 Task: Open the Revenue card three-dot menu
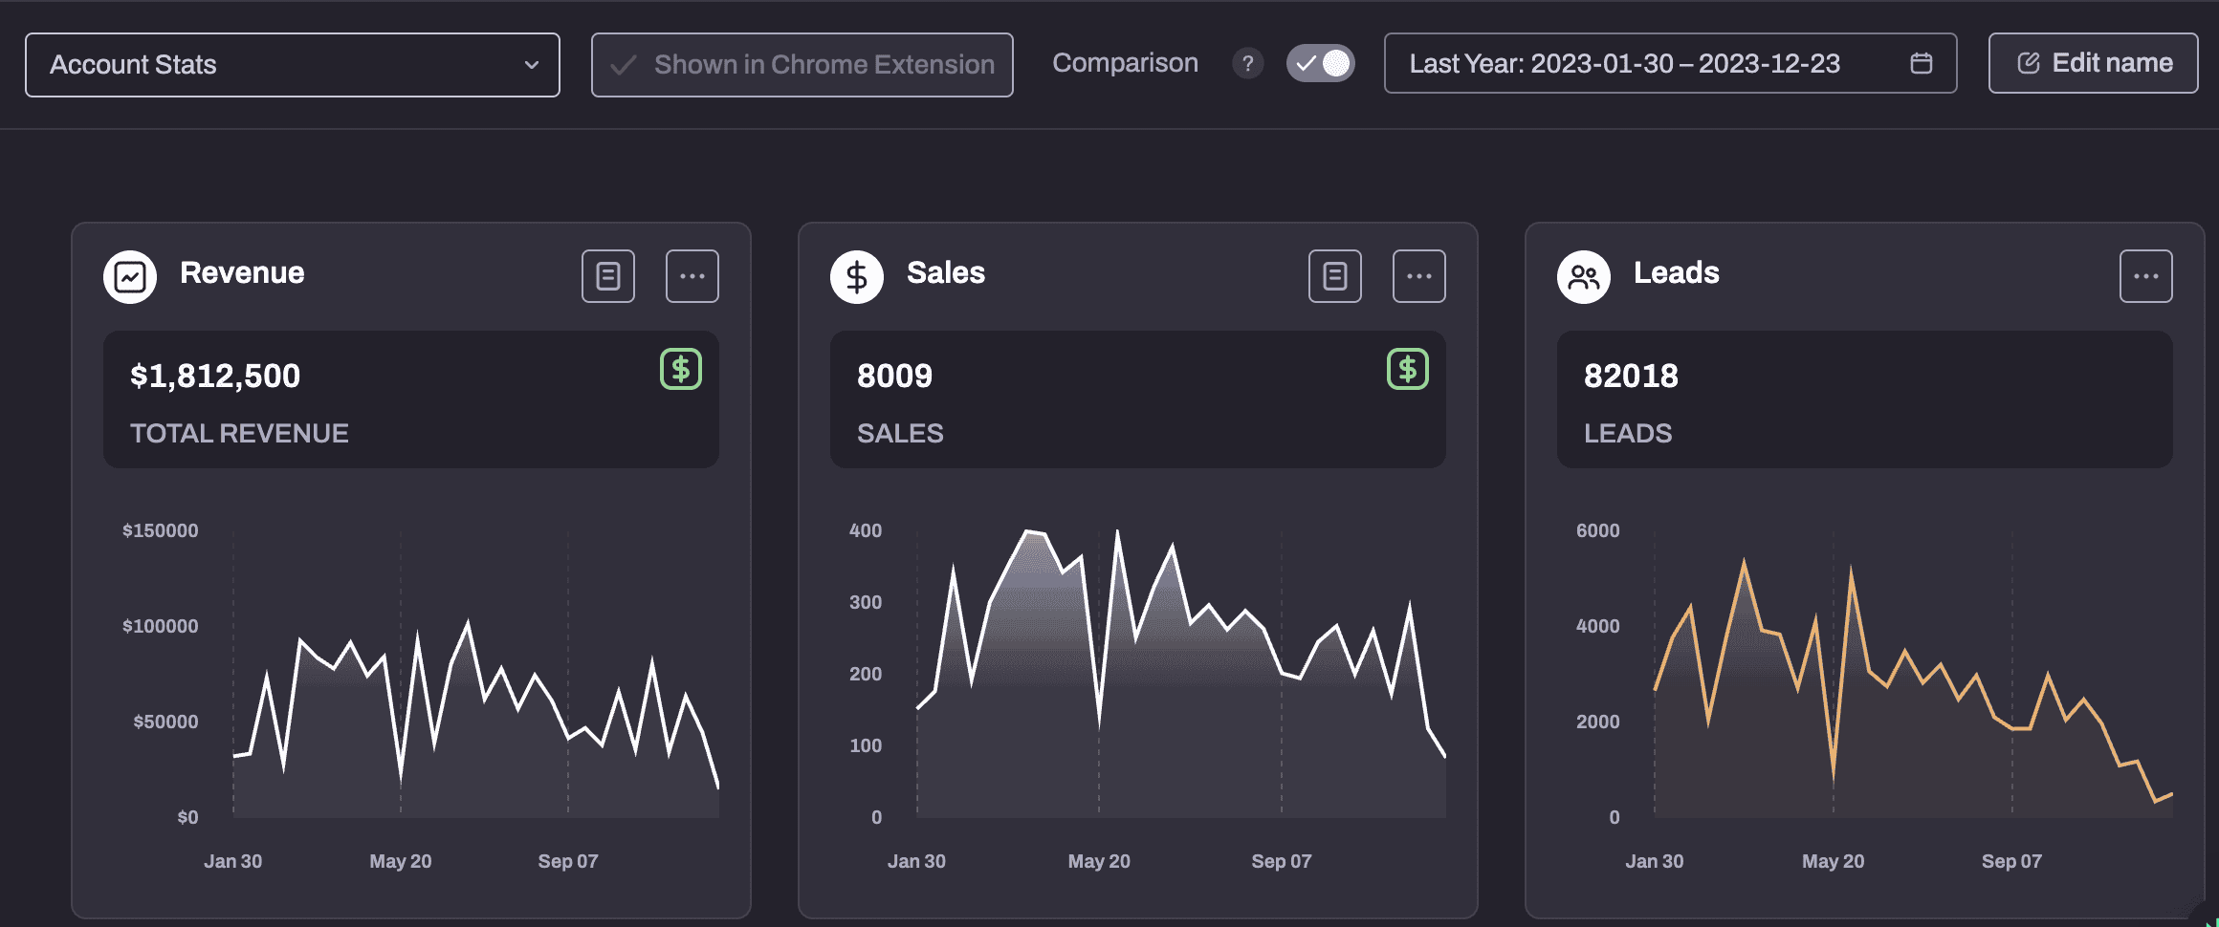tap(692, 277)
